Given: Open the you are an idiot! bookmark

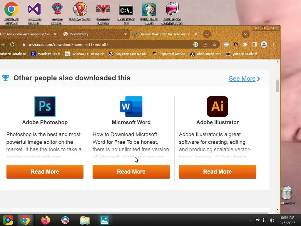Looking at the screenshot, I should pyautogui.click(x=241, y=54).
